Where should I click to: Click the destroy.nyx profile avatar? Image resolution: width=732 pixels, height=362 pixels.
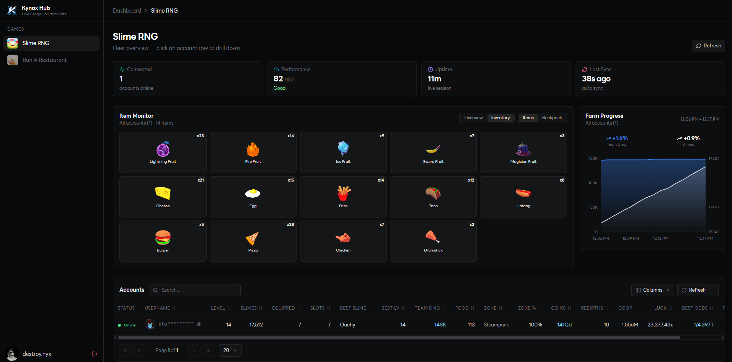pyautogui.click(x=12, y=354)
